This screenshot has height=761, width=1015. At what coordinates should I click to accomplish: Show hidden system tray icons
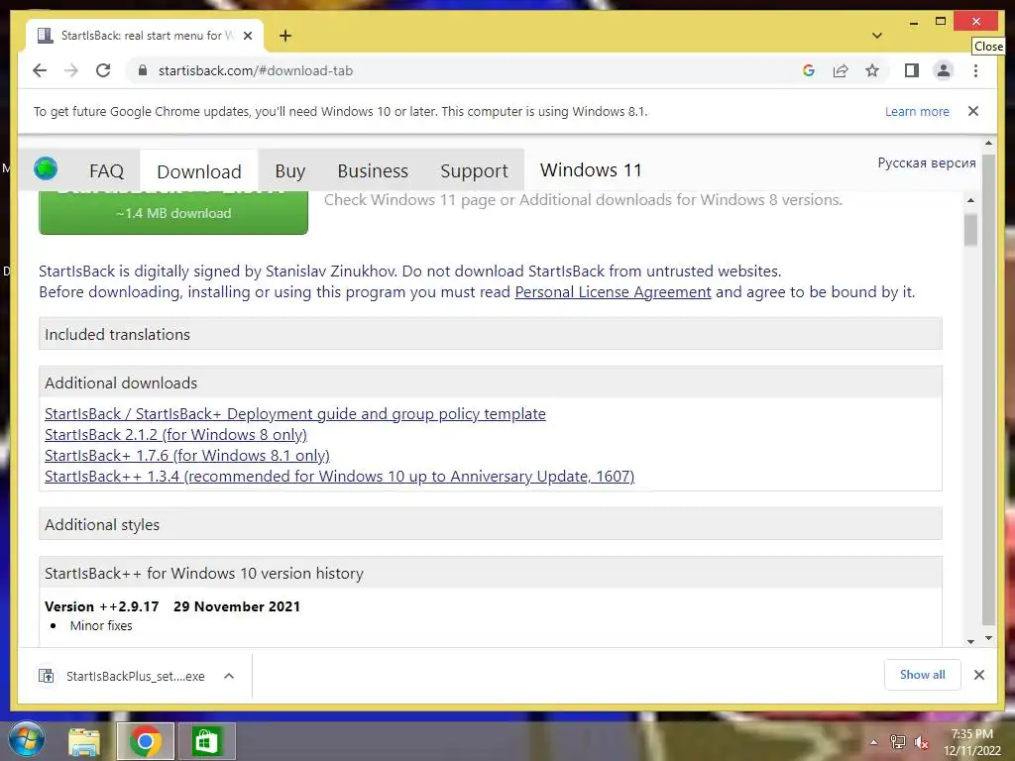pyautogui.click(x=874, y=742)
